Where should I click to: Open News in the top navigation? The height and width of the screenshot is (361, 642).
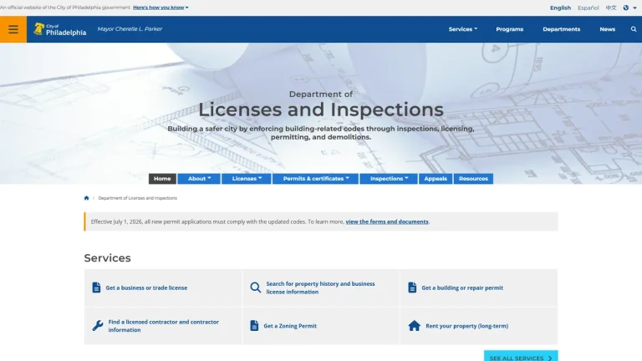607,29
